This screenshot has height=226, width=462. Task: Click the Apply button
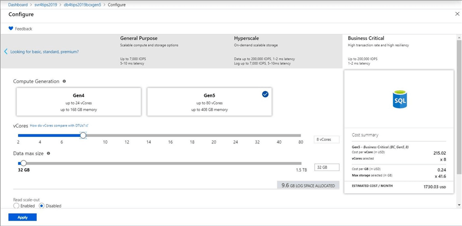click(23, 217)
